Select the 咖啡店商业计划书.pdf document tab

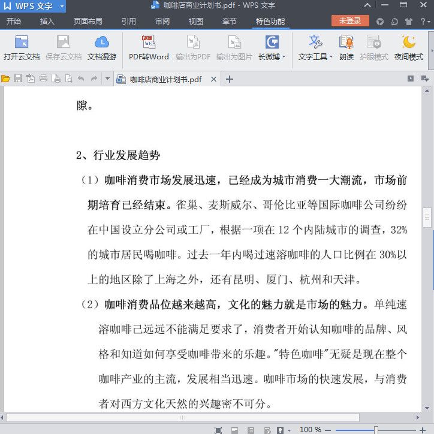pos(165,80)
